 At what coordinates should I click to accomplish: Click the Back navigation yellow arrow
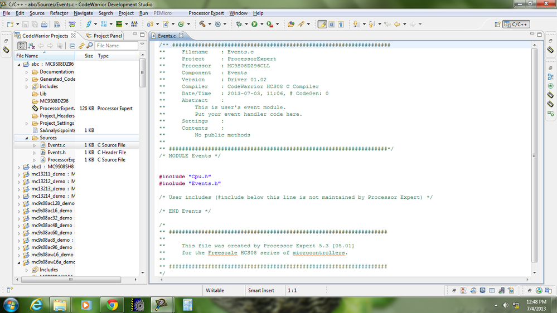click(x=397, y=24)
